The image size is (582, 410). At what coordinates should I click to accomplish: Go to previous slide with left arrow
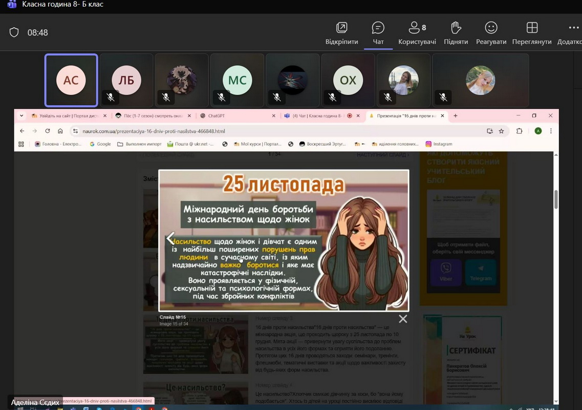point(170,239)
